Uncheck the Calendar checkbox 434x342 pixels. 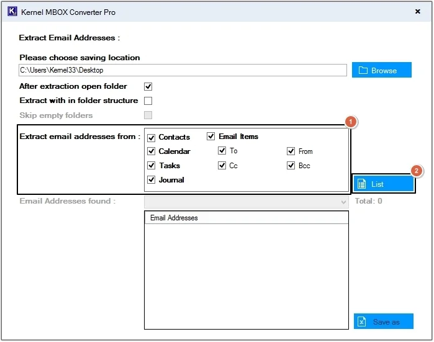151,151
